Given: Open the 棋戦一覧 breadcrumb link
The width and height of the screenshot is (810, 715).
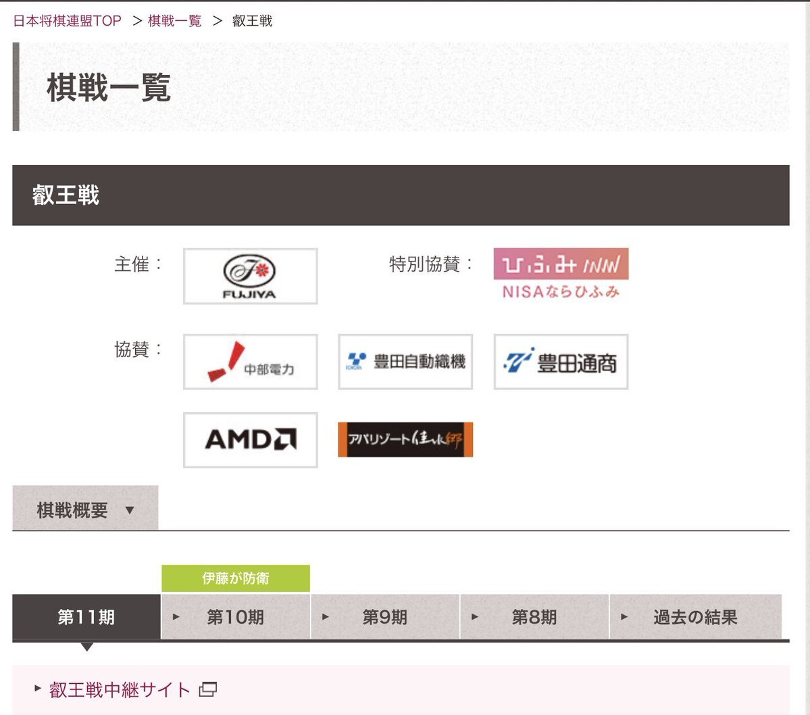Looking at the screenshot, I should 174,21.
